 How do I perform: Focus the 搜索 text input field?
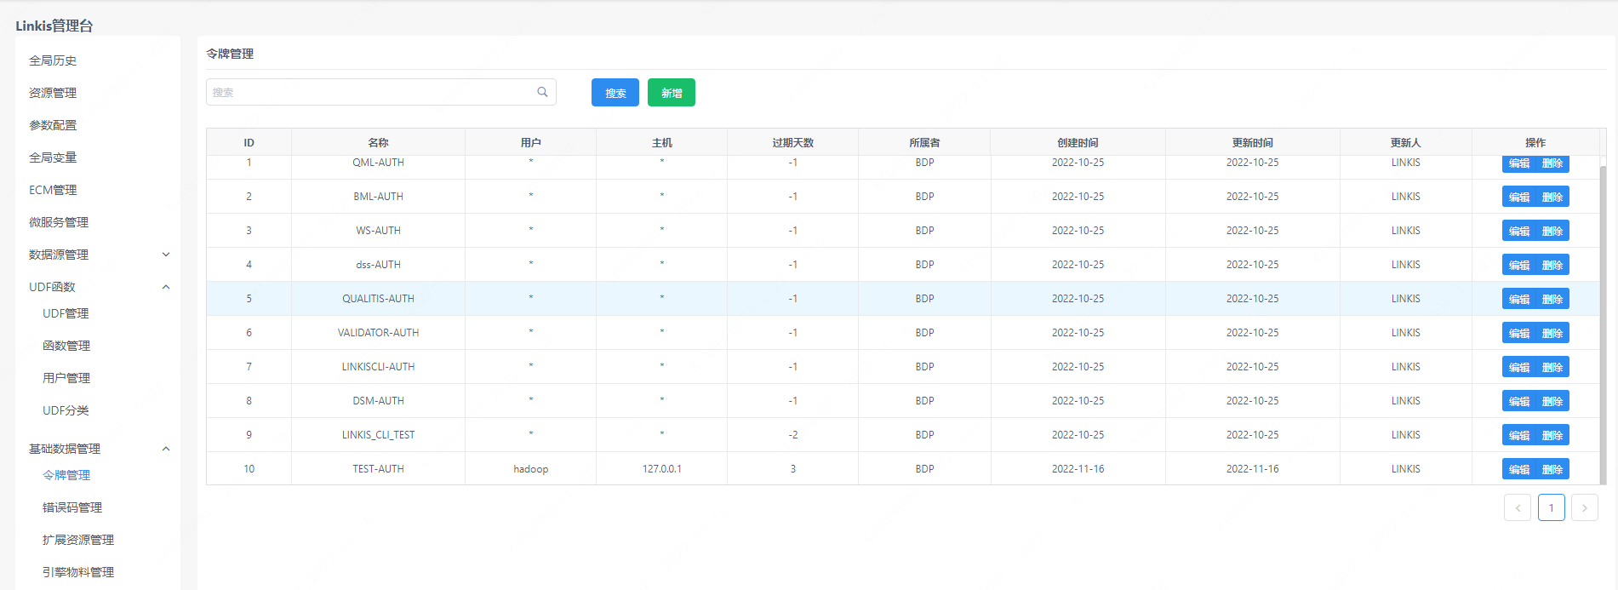click(x=370, y=92)
